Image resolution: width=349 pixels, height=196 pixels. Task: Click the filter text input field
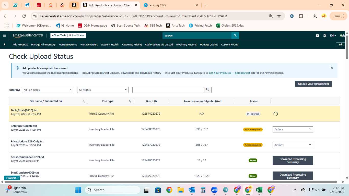[x=168, y=90]
